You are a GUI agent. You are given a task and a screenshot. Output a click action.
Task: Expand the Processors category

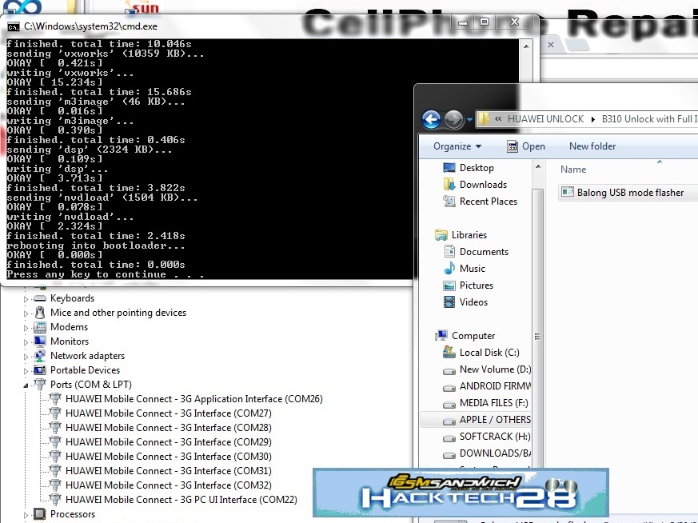click(x=26, y=515)
